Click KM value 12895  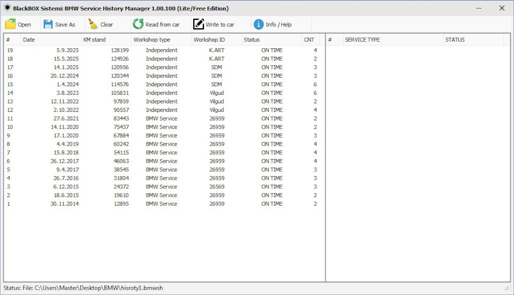121,203
